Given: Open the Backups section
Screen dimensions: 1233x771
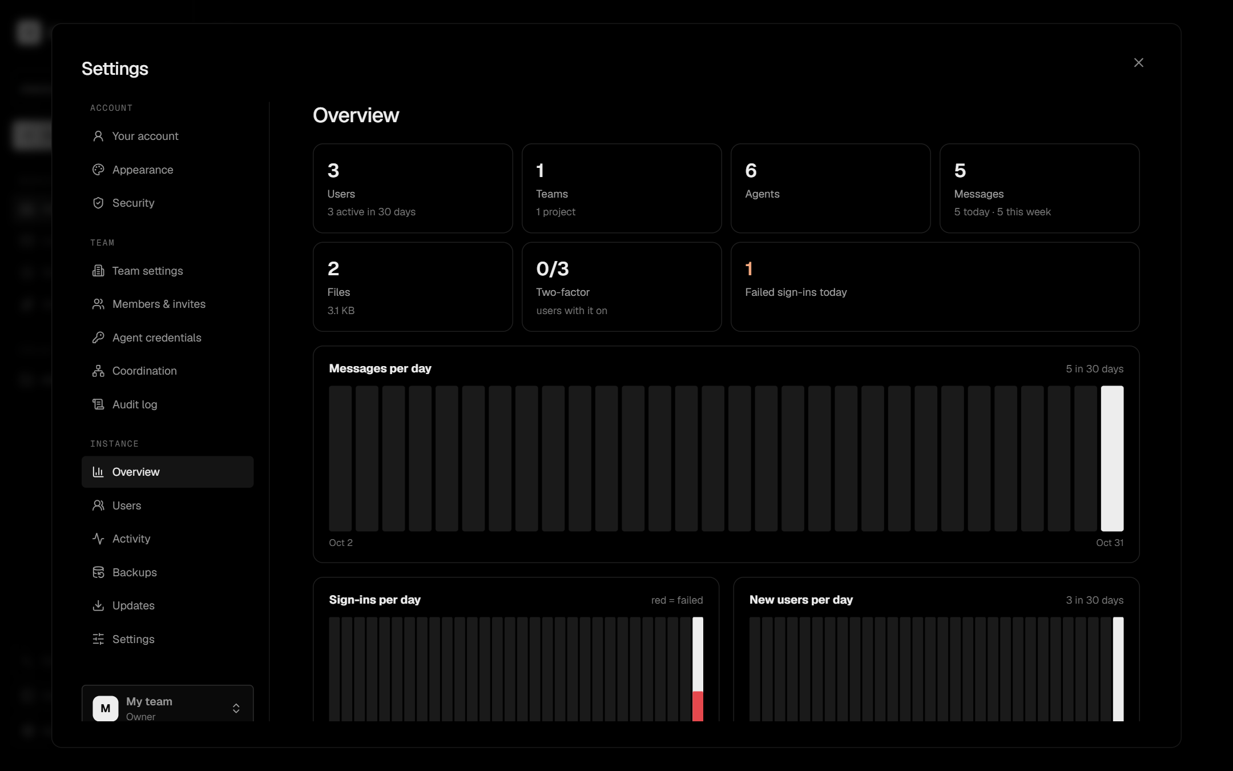Looking at the screenshot, I should 167,572.
